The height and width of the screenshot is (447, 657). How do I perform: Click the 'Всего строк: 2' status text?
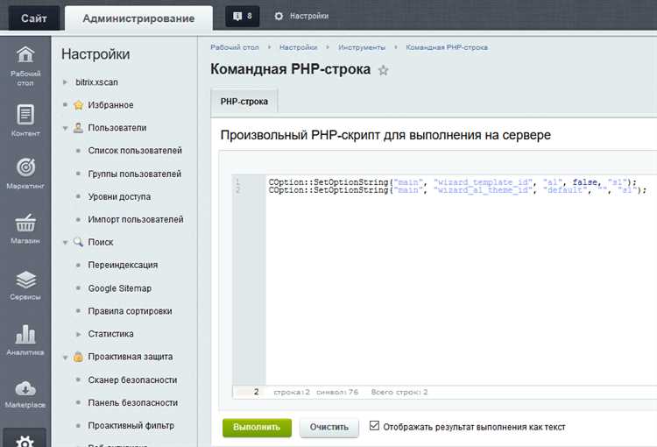coord(399,392)
